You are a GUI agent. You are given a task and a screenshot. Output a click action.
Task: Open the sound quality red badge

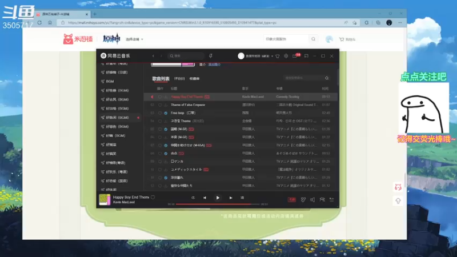292,199
